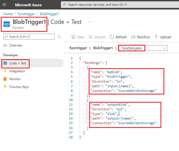Click the Discard button label
The width and height of the screenshot is (179, 151).
coord(100,37)
